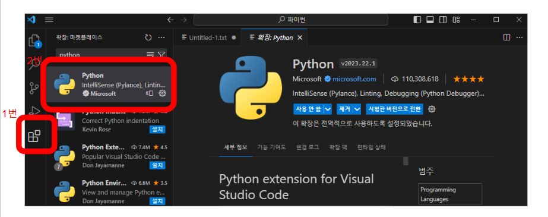
Task: Open the extension search filter funnel
Action: pyautogui.click(x=161, y=54)
